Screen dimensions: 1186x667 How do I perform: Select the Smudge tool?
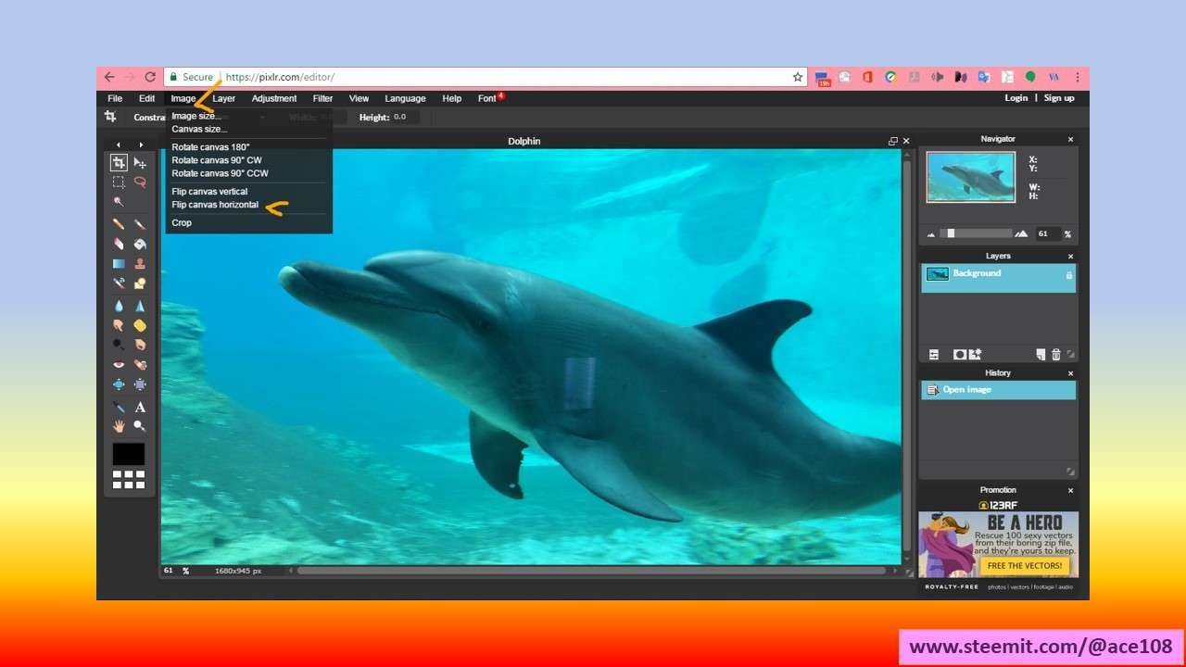tap(119, 325)
